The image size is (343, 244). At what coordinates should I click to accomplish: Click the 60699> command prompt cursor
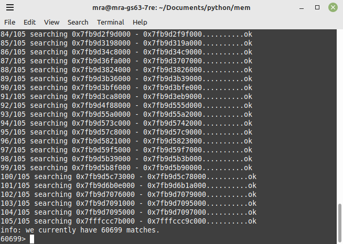pyautogui.click(x=32, y=239)
